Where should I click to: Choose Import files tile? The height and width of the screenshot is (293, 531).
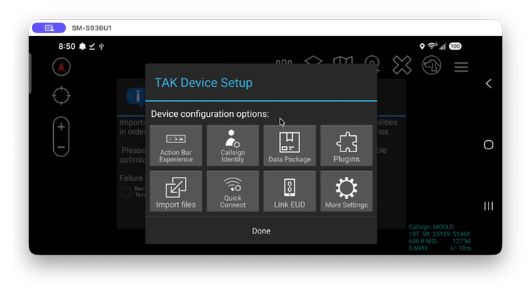[x=176, y=191]
